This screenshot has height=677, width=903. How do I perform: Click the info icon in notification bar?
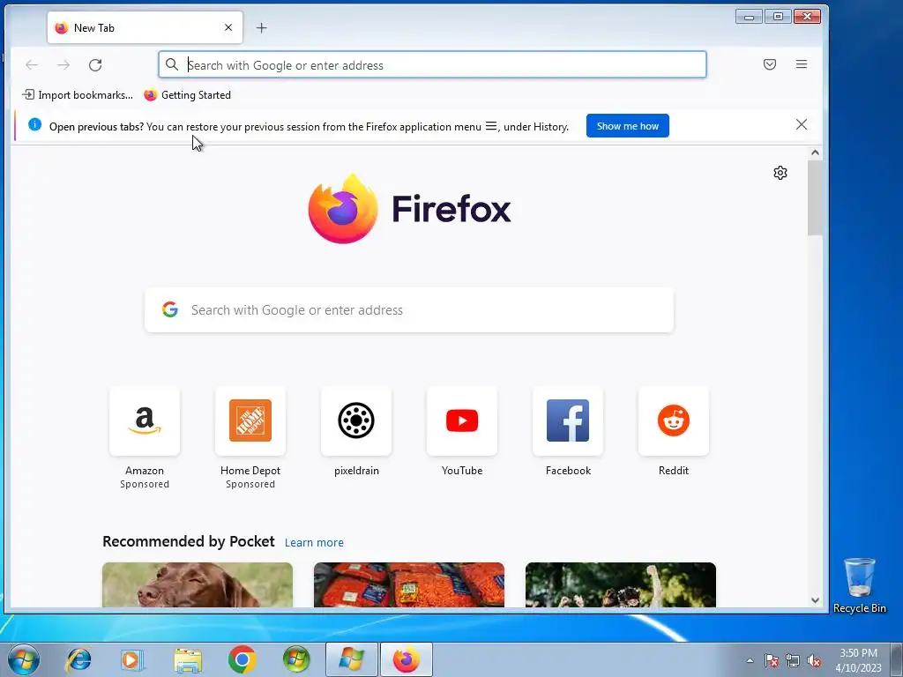[34, 124]
